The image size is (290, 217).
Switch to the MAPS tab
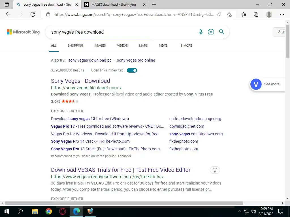coord(143,45)
